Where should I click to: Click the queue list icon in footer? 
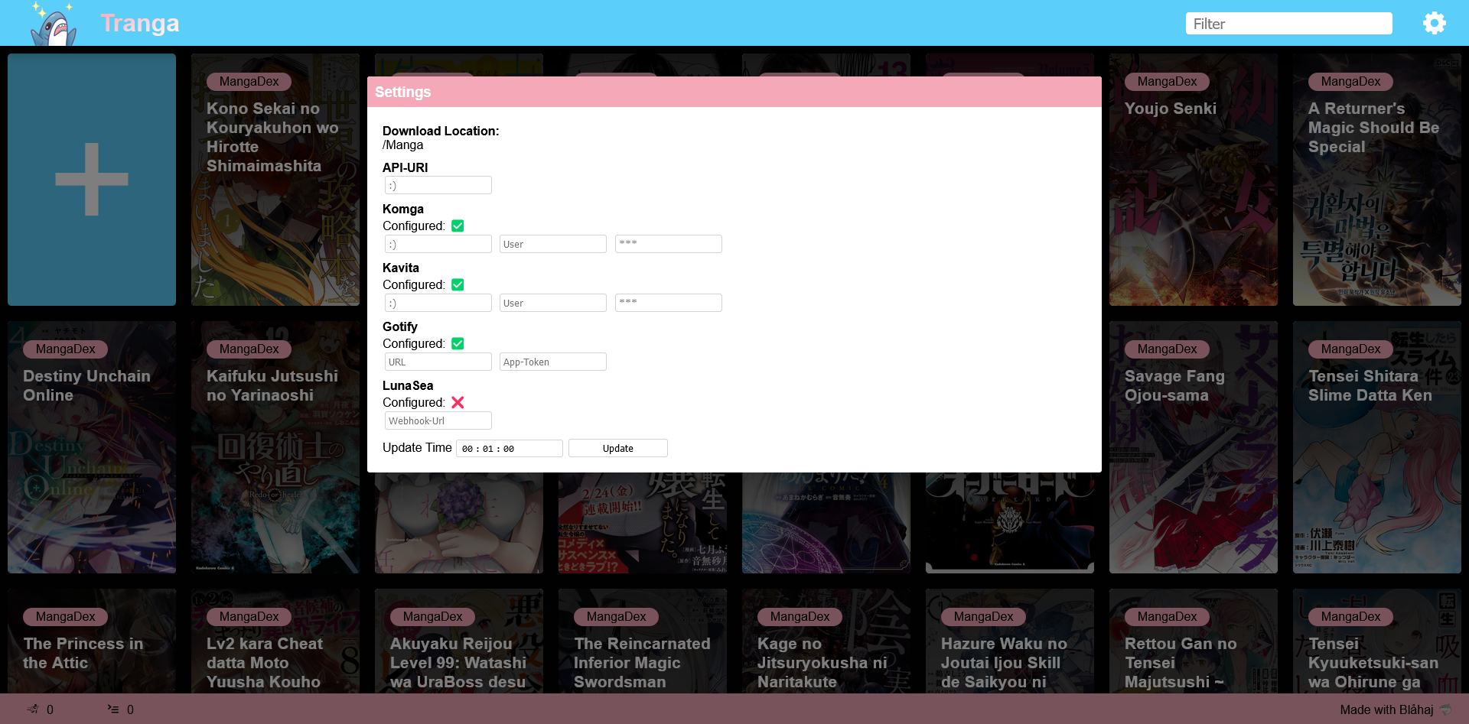pyautogui.click(x=113, y=709)
